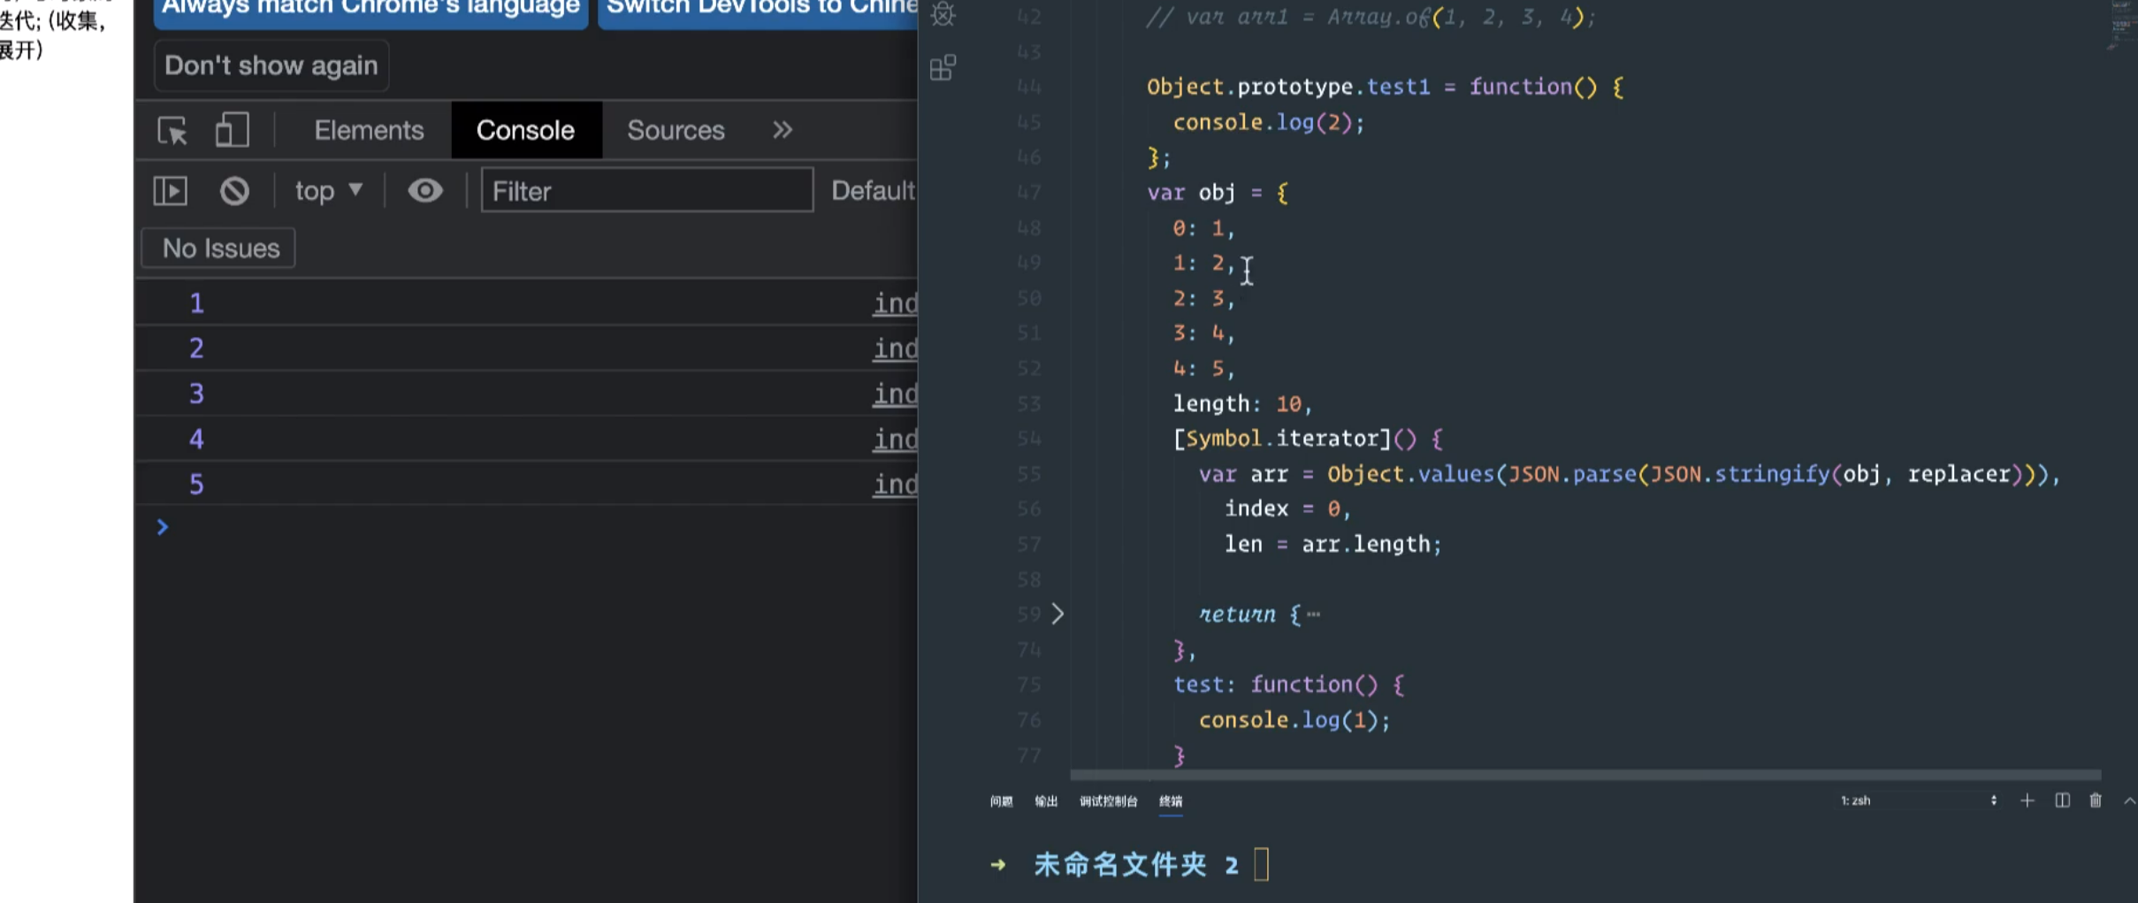Click console output value 2
2138x903 pixels.
pyautogui.click(x=196, y=348)
